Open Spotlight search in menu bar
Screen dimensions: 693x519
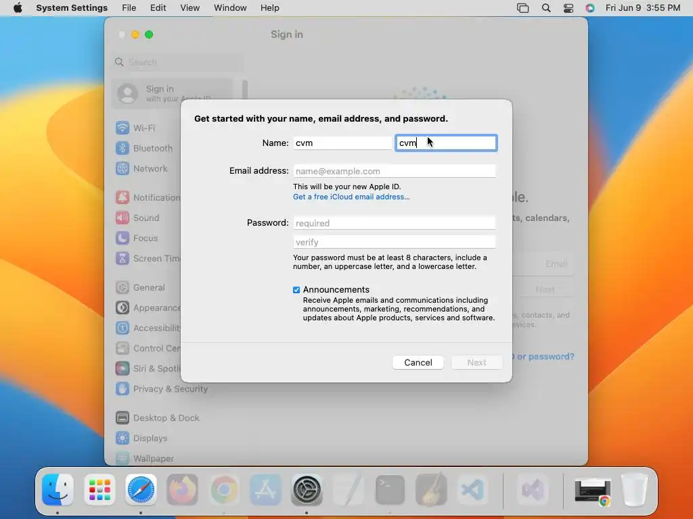[546, 8]
